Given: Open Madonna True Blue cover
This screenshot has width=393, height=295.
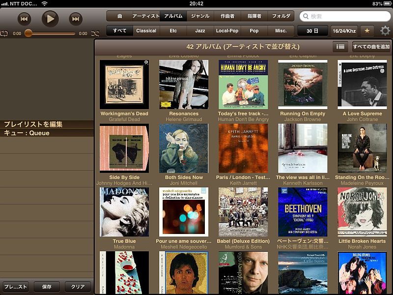Looking at the screenshot, I should click(124, 212).
